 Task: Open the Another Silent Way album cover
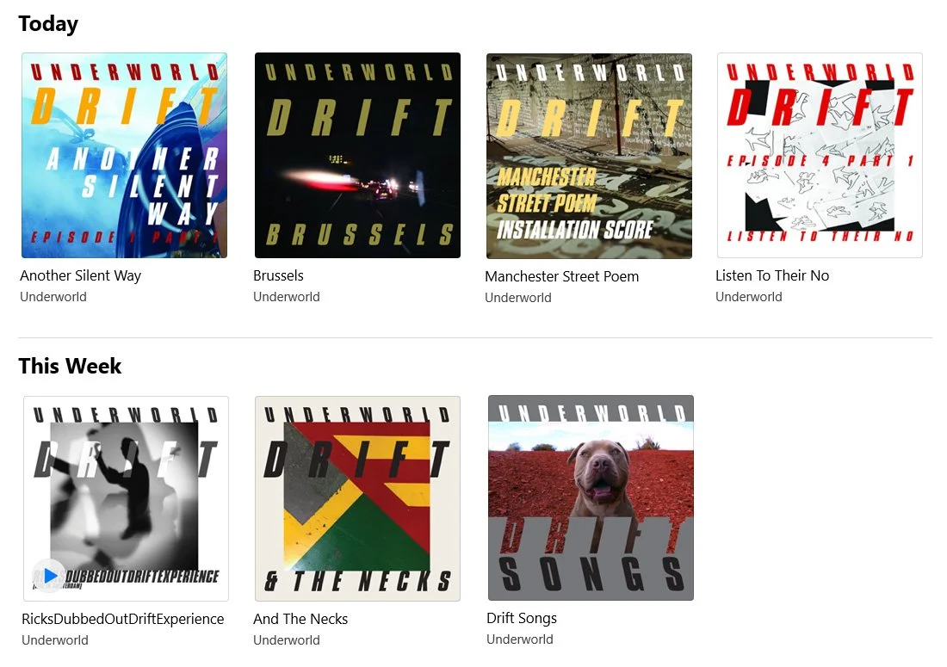125,155
